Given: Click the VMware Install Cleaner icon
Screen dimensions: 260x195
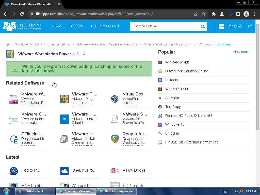Looking at the screenshot, I should pyautogui.click(x=64, y=139).
